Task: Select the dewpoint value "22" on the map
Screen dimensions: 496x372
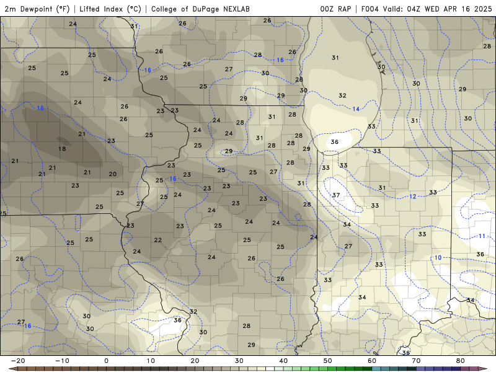Action: point(158,240)
